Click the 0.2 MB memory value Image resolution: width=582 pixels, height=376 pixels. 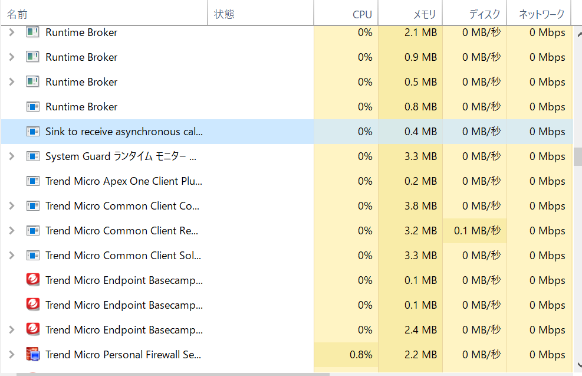click(420, 181)
